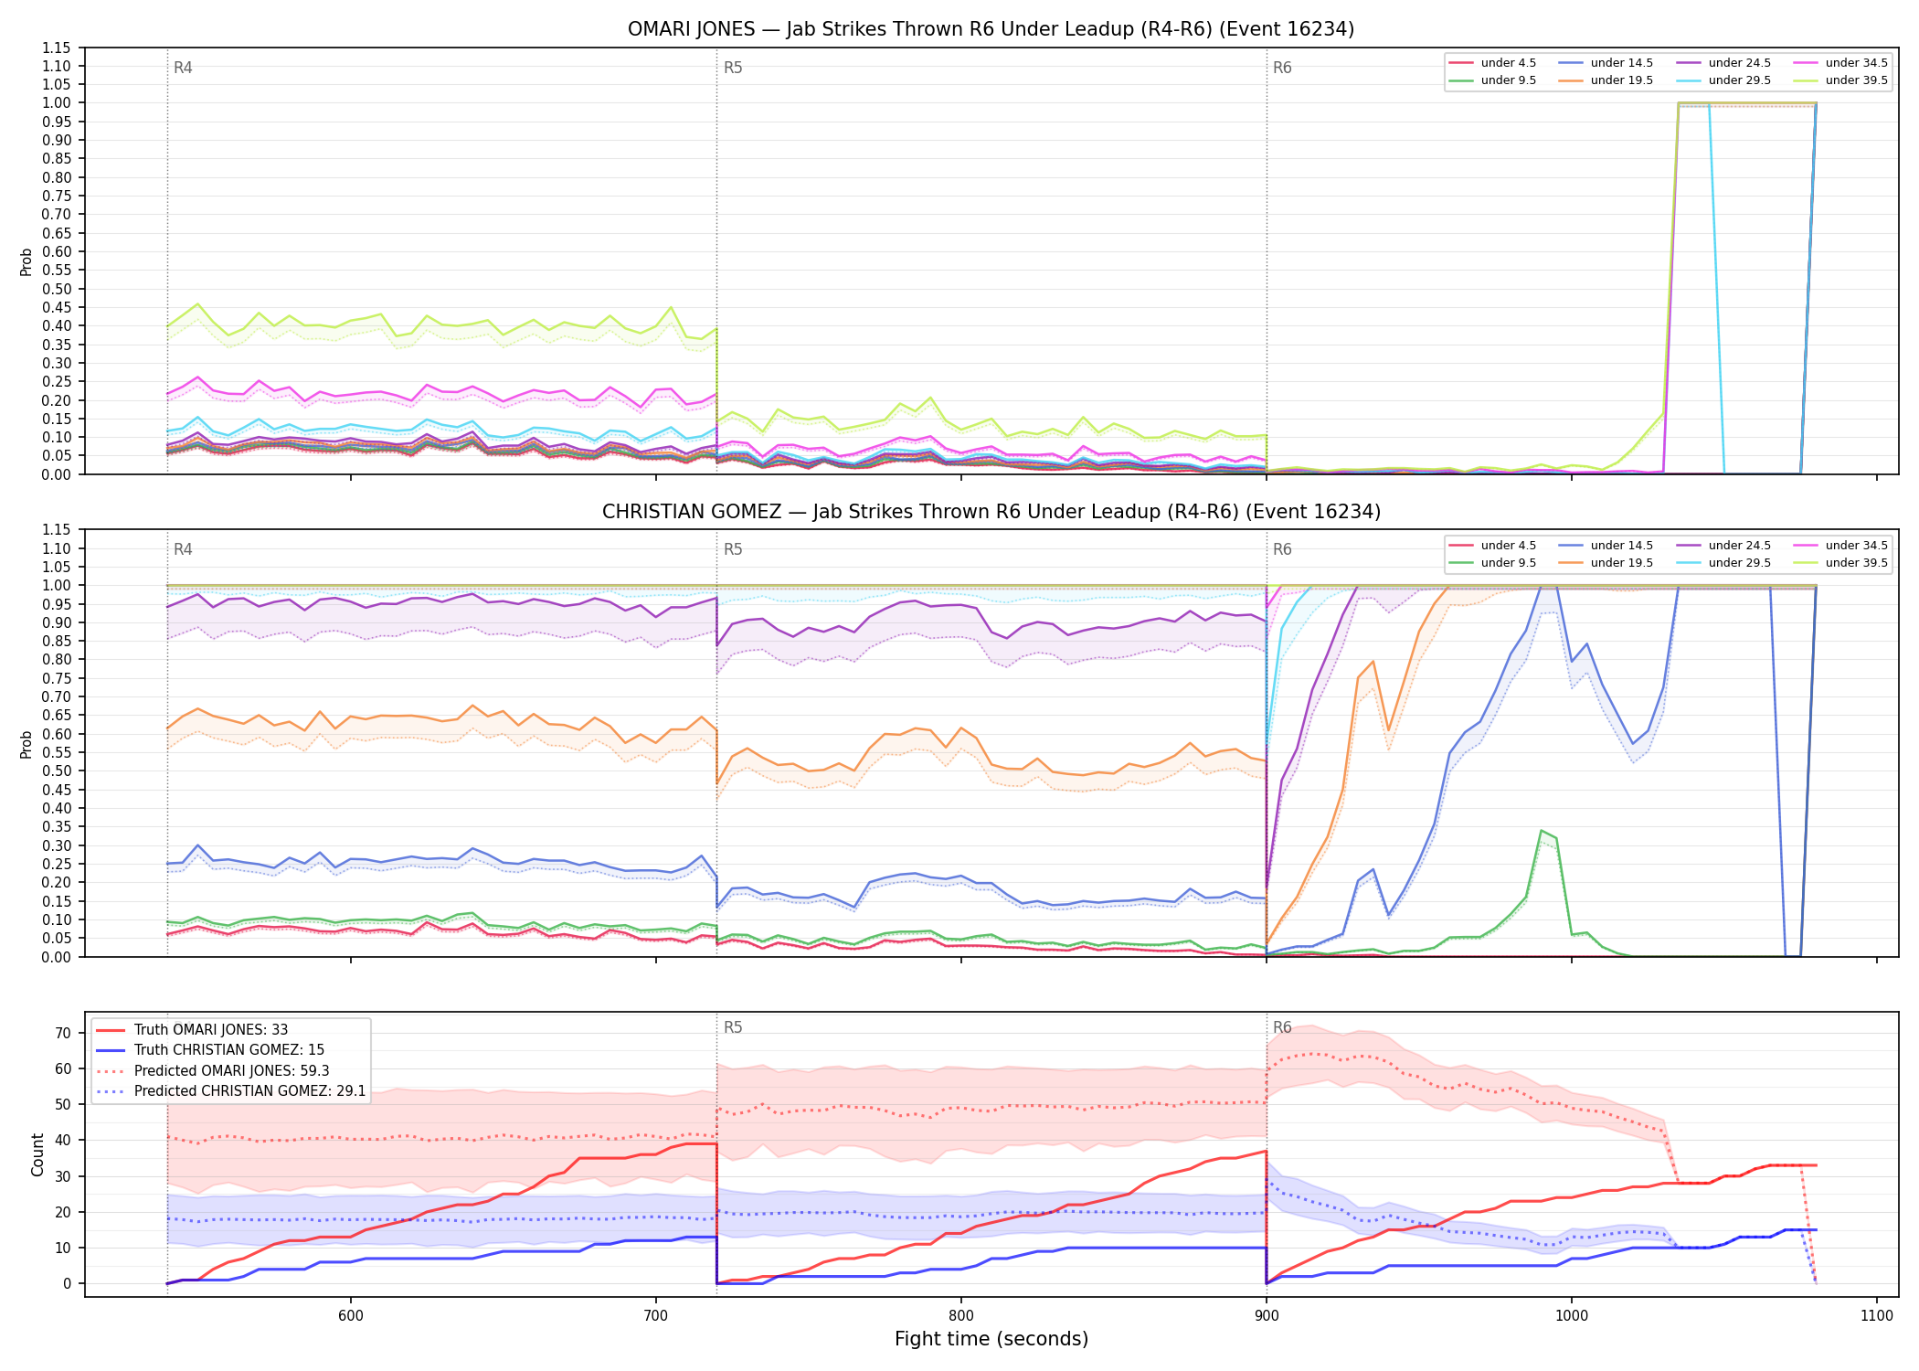Click the R4 round marker in Christian Gomez chart
Screen dimensions: 1919x1371
[x=183, y=549]
